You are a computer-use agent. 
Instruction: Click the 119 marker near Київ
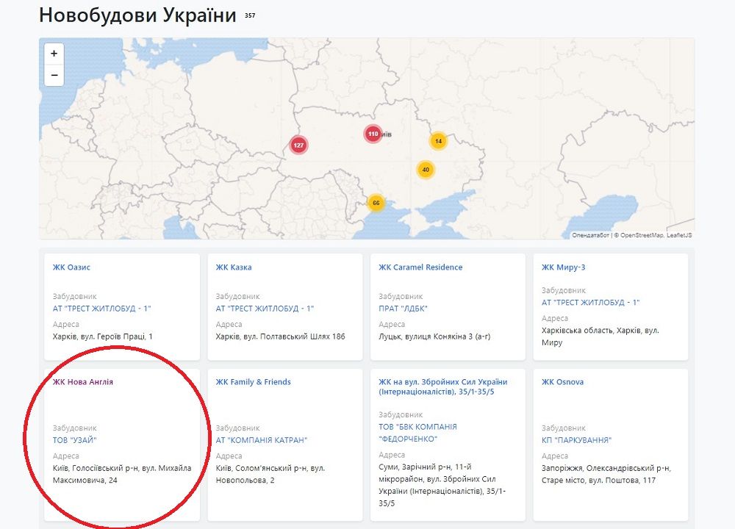(372, 134)
